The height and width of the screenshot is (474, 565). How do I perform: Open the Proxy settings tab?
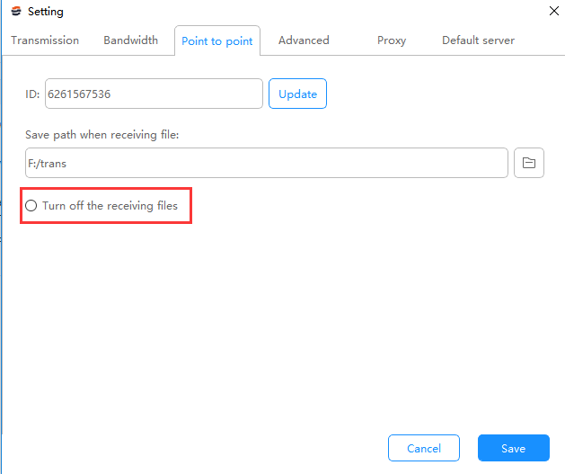[392, 40]
